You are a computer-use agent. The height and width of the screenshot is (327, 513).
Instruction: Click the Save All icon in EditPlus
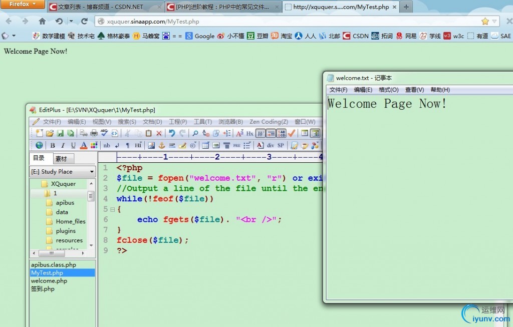[70, 133]
